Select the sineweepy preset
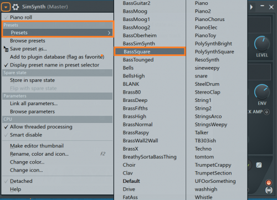The image size is (277, 200). coord(207,68)
